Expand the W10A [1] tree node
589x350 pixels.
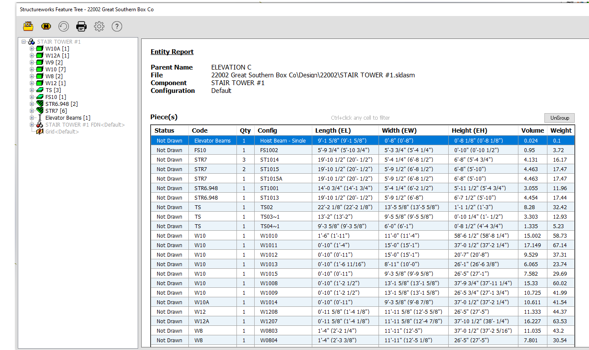pyautogui.click(x=32, y=49)
